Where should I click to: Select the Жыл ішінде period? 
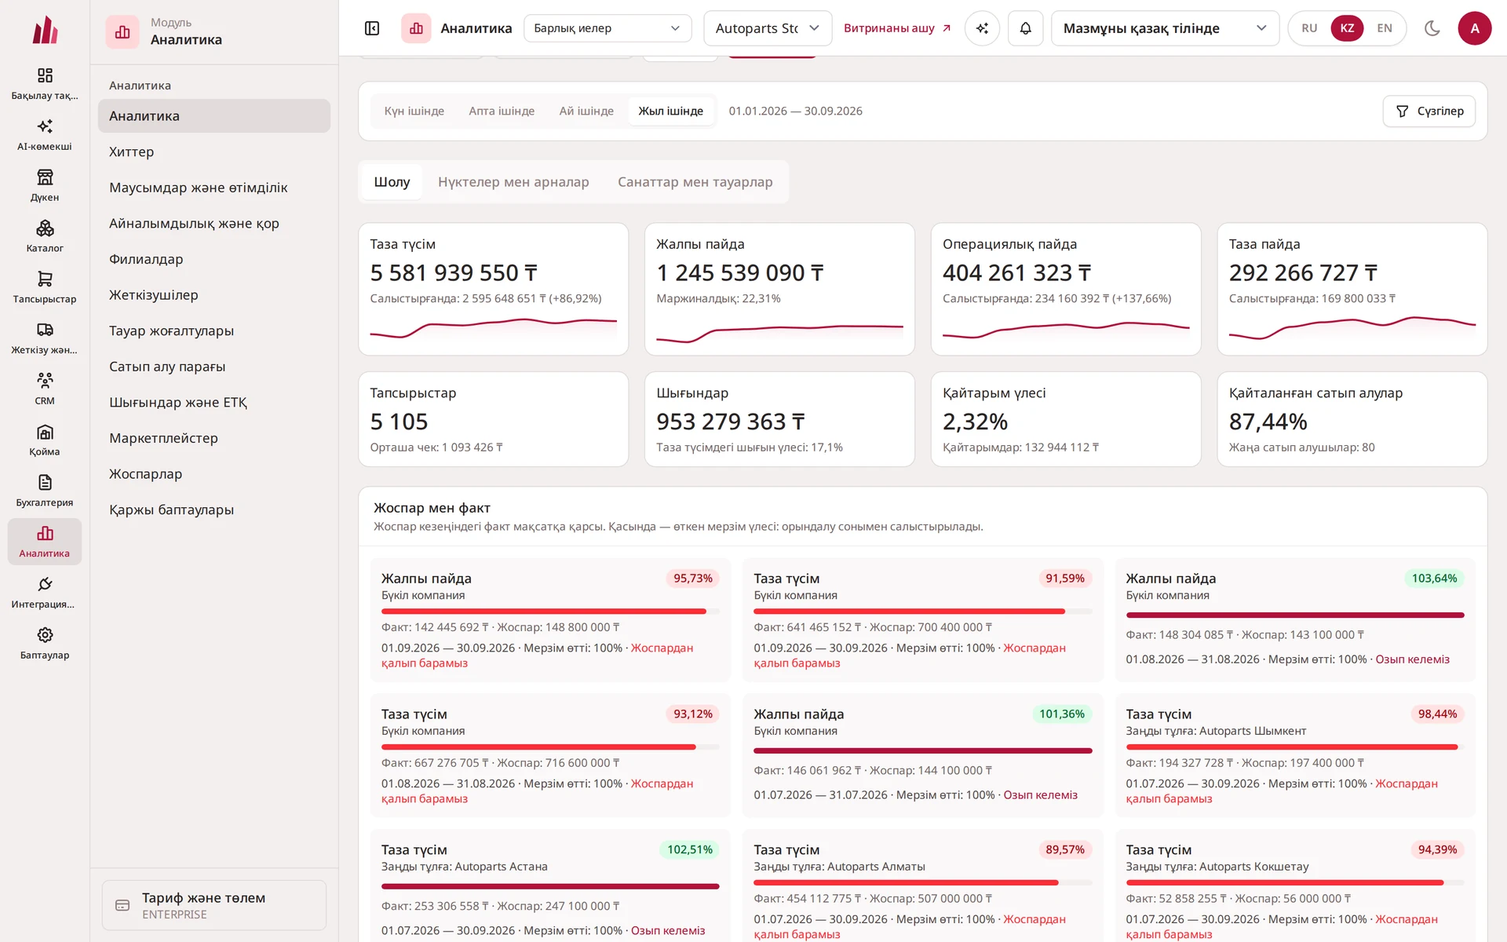[670, 111]
